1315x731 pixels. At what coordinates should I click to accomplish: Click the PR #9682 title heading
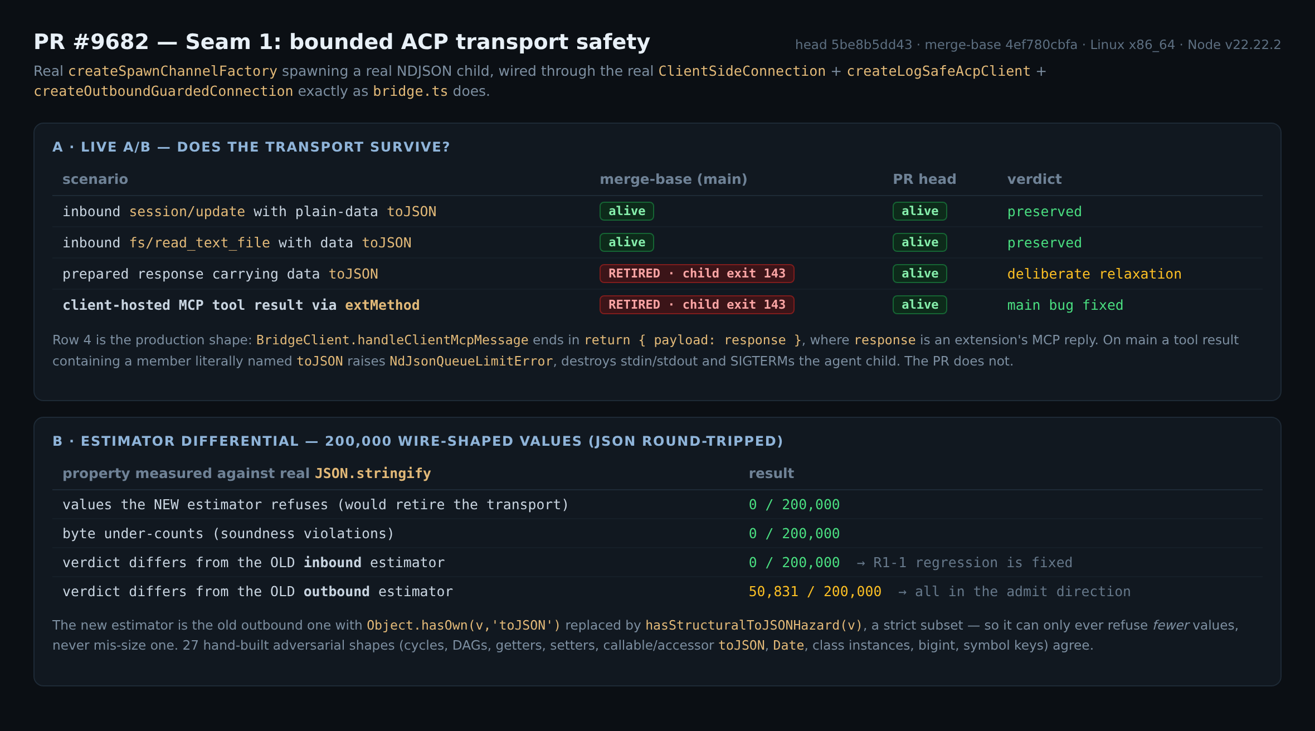point(342,42)
